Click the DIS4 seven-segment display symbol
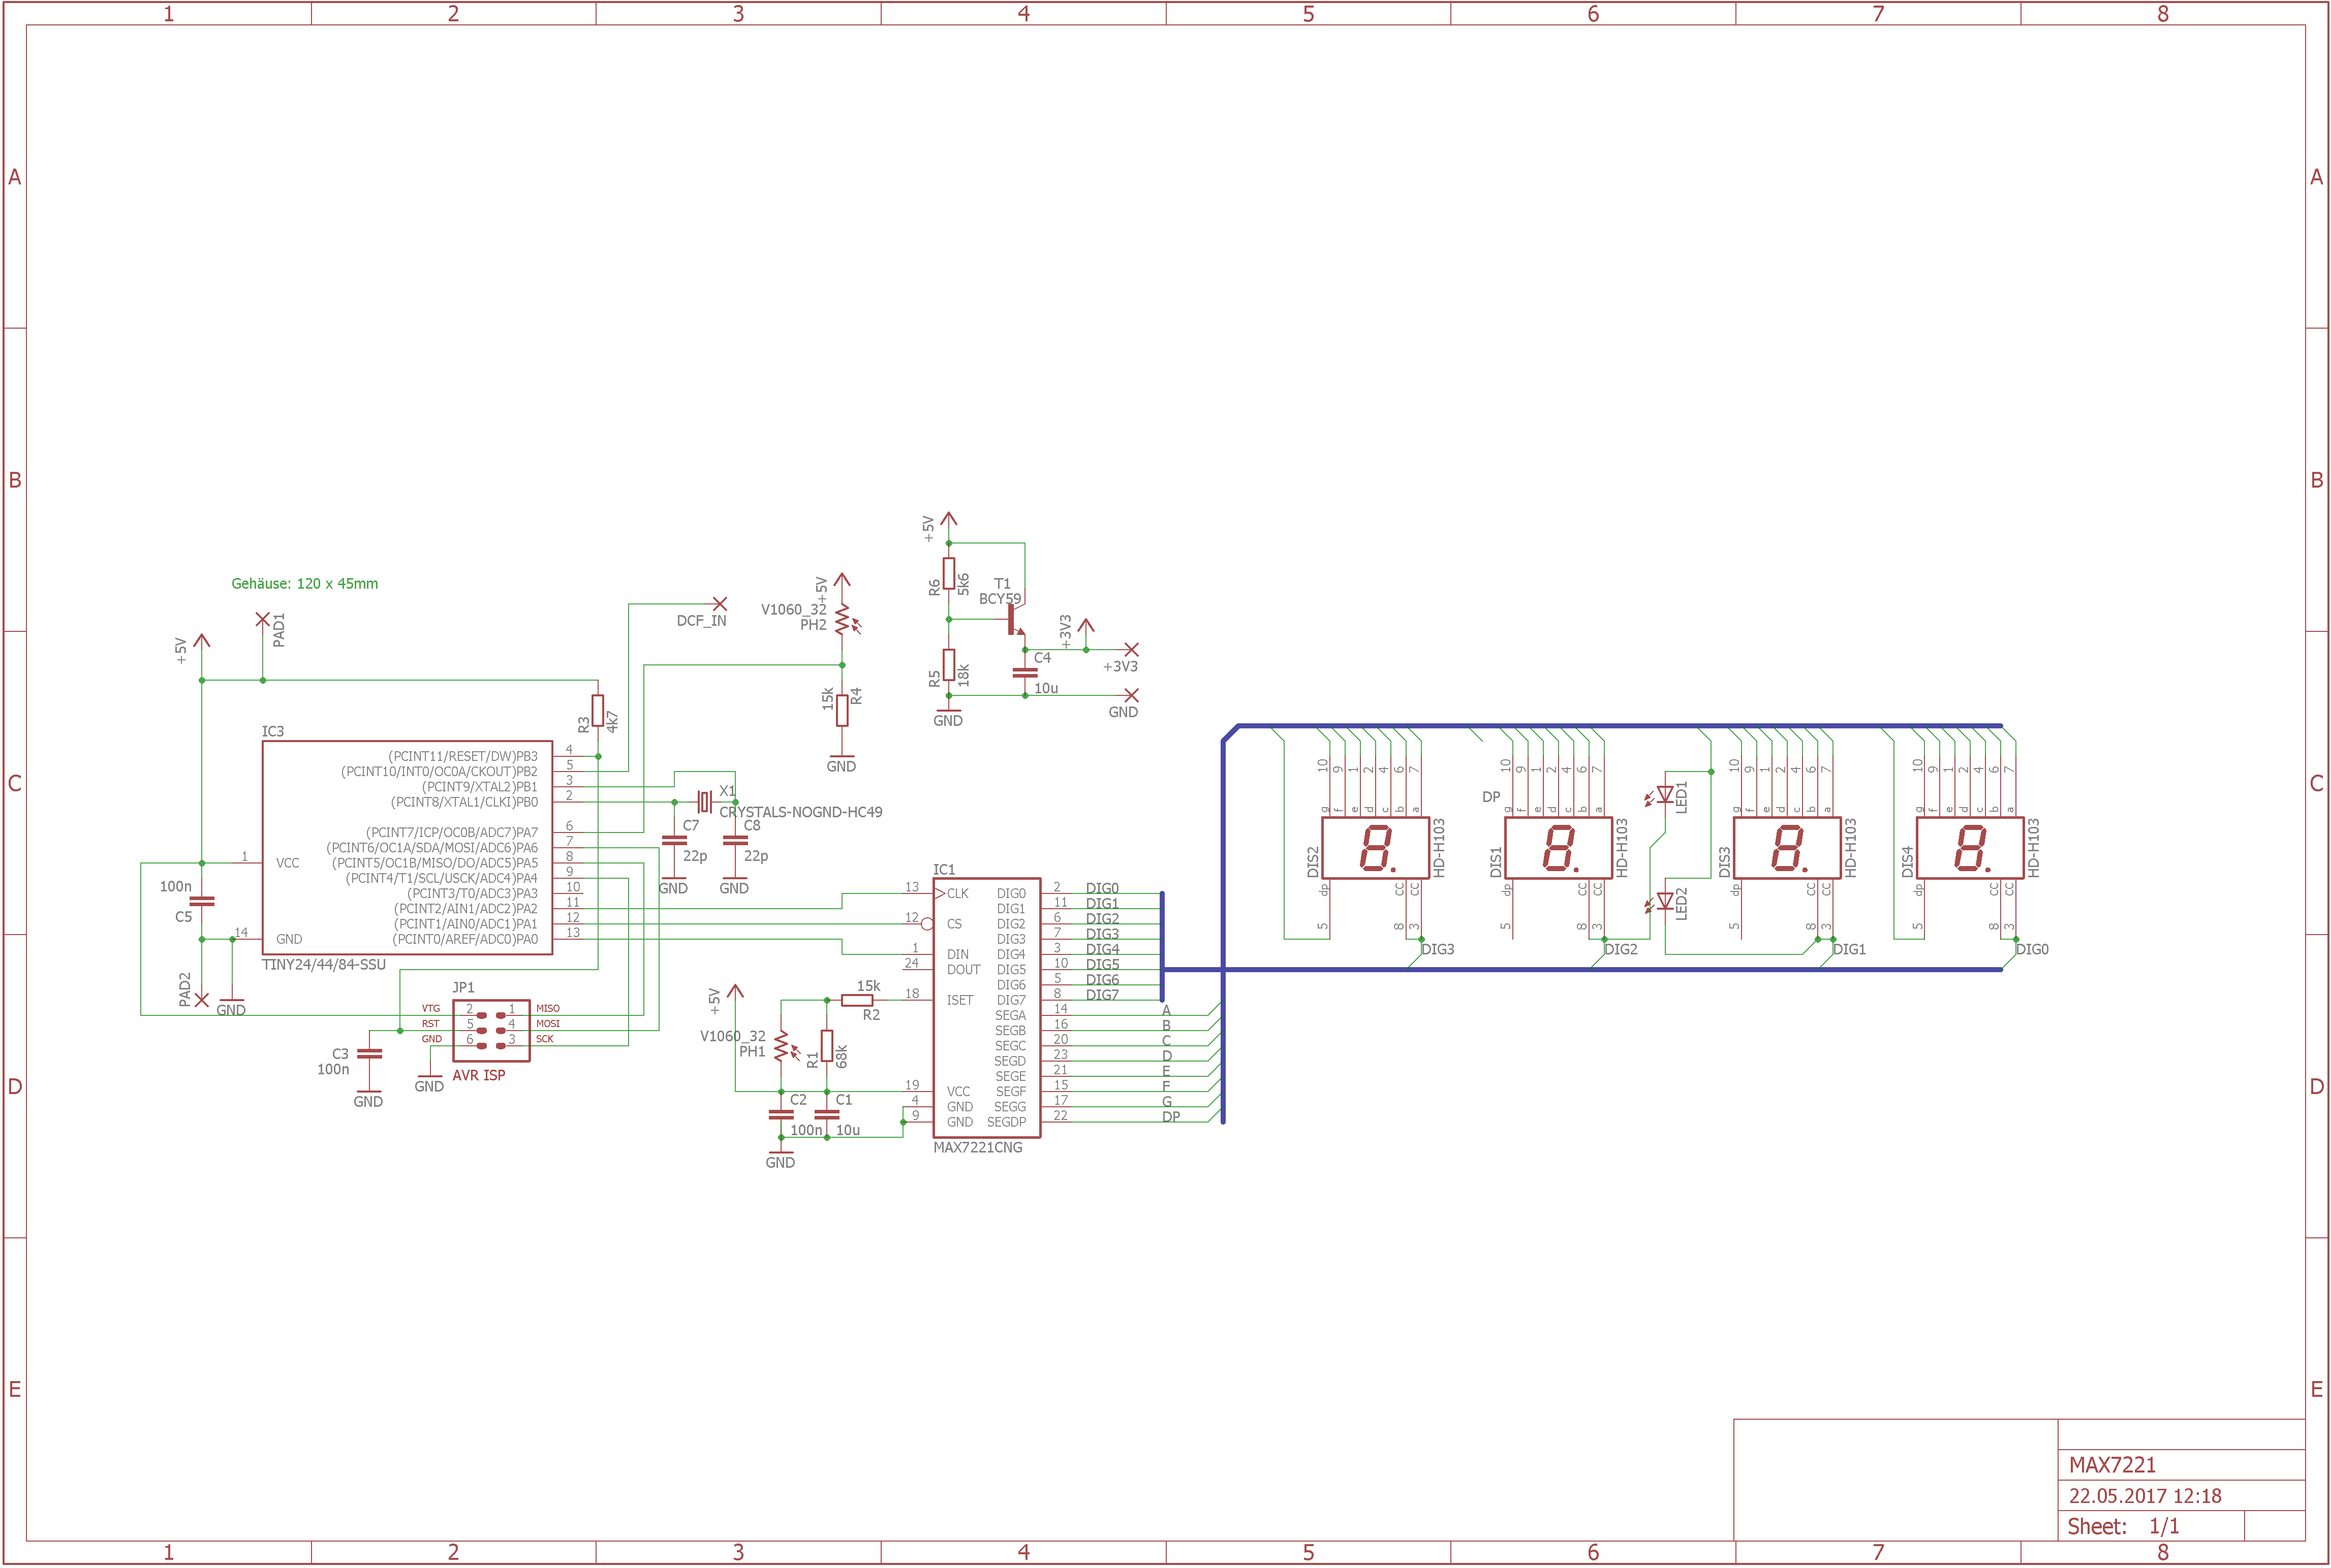Screen dimensions: 2331x1568 tap(1970, 848)
